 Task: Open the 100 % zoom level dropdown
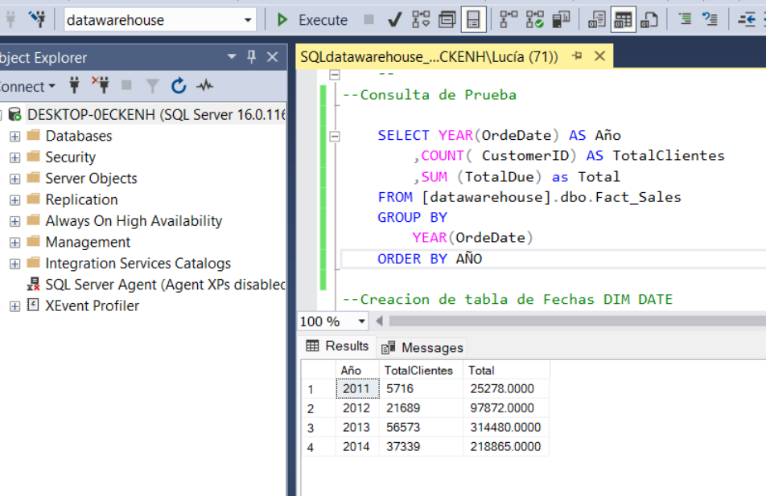pyautogui.click(x=361, y=322)
